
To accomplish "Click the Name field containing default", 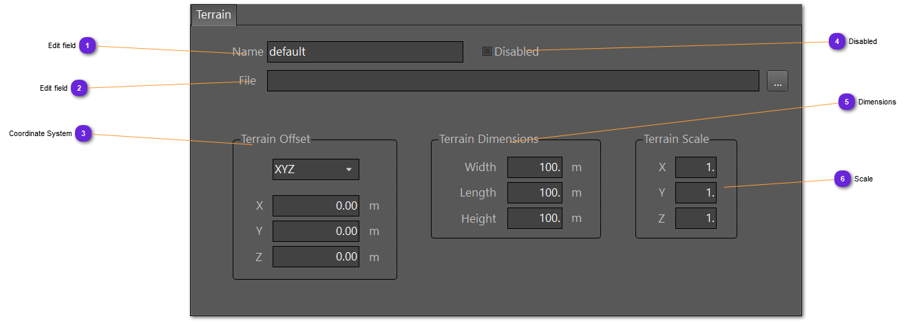I will [x=365, y=52].
